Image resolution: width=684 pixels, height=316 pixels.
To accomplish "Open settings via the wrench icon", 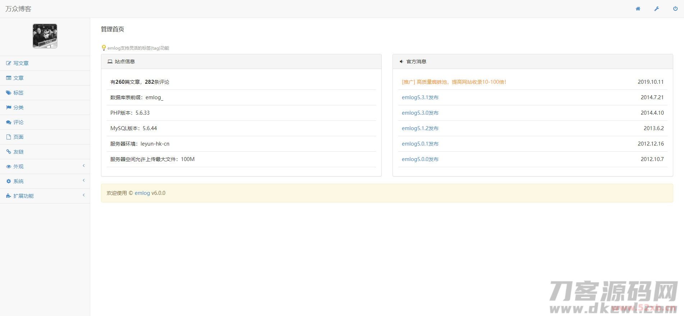I will [656, 9].
